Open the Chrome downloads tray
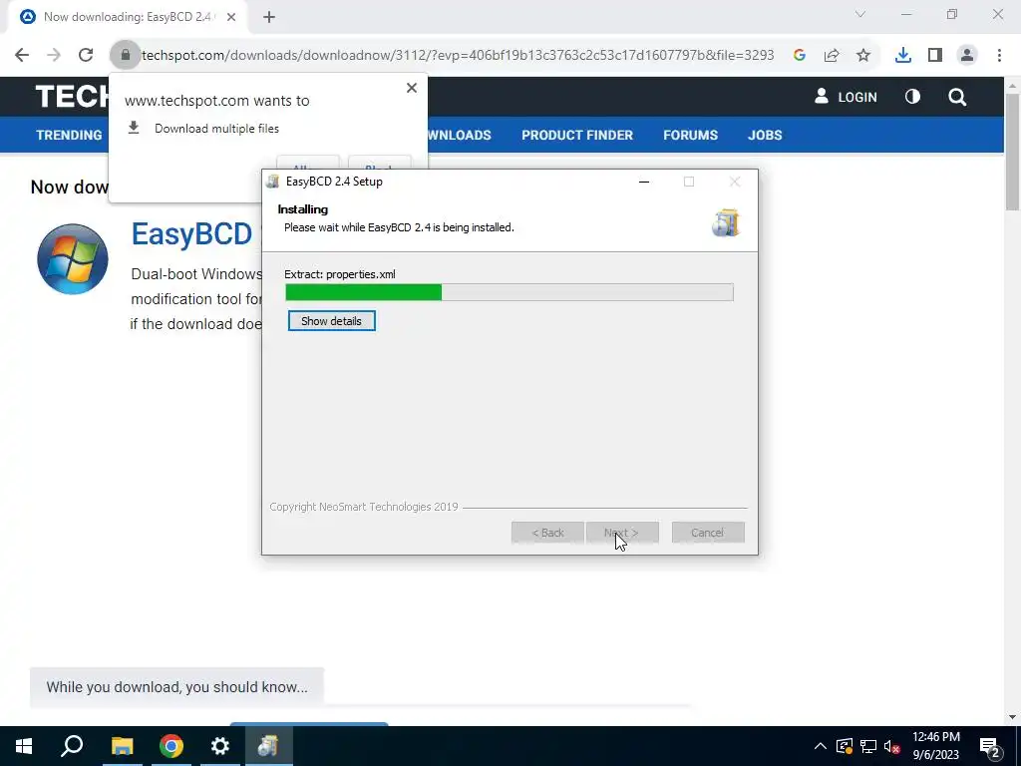The image size is (1021, 766). click(903, 56)
